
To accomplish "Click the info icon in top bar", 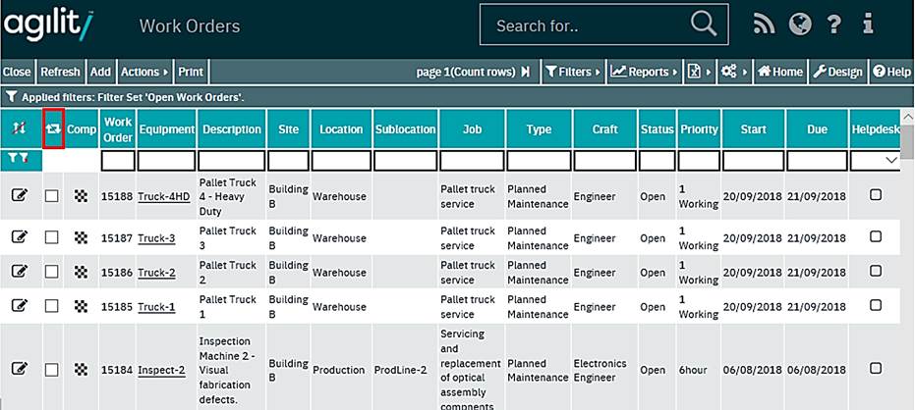I will tap(868, 25).
